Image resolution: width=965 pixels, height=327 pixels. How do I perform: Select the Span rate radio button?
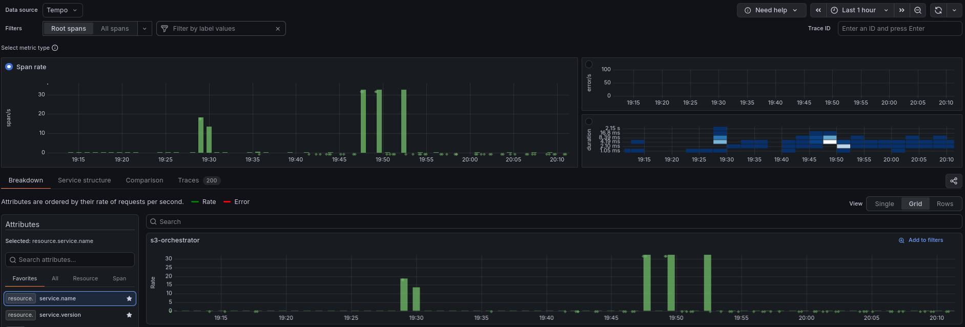coord(9,67)
